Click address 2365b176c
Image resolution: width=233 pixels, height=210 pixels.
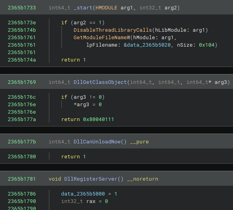pos(22,97)
